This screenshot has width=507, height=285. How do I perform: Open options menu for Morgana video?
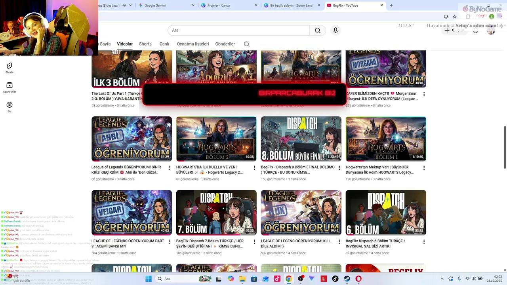(x=424, y=94)
